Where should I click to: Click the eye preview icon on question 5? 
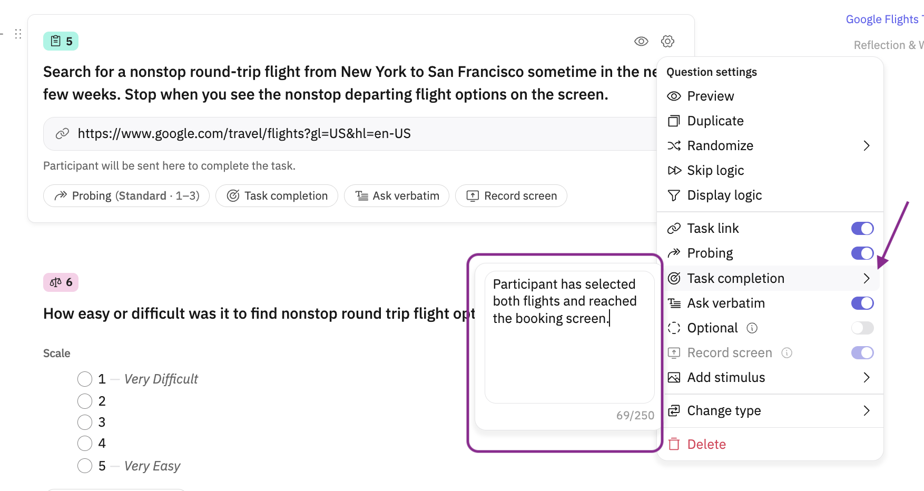coord(641,41)
